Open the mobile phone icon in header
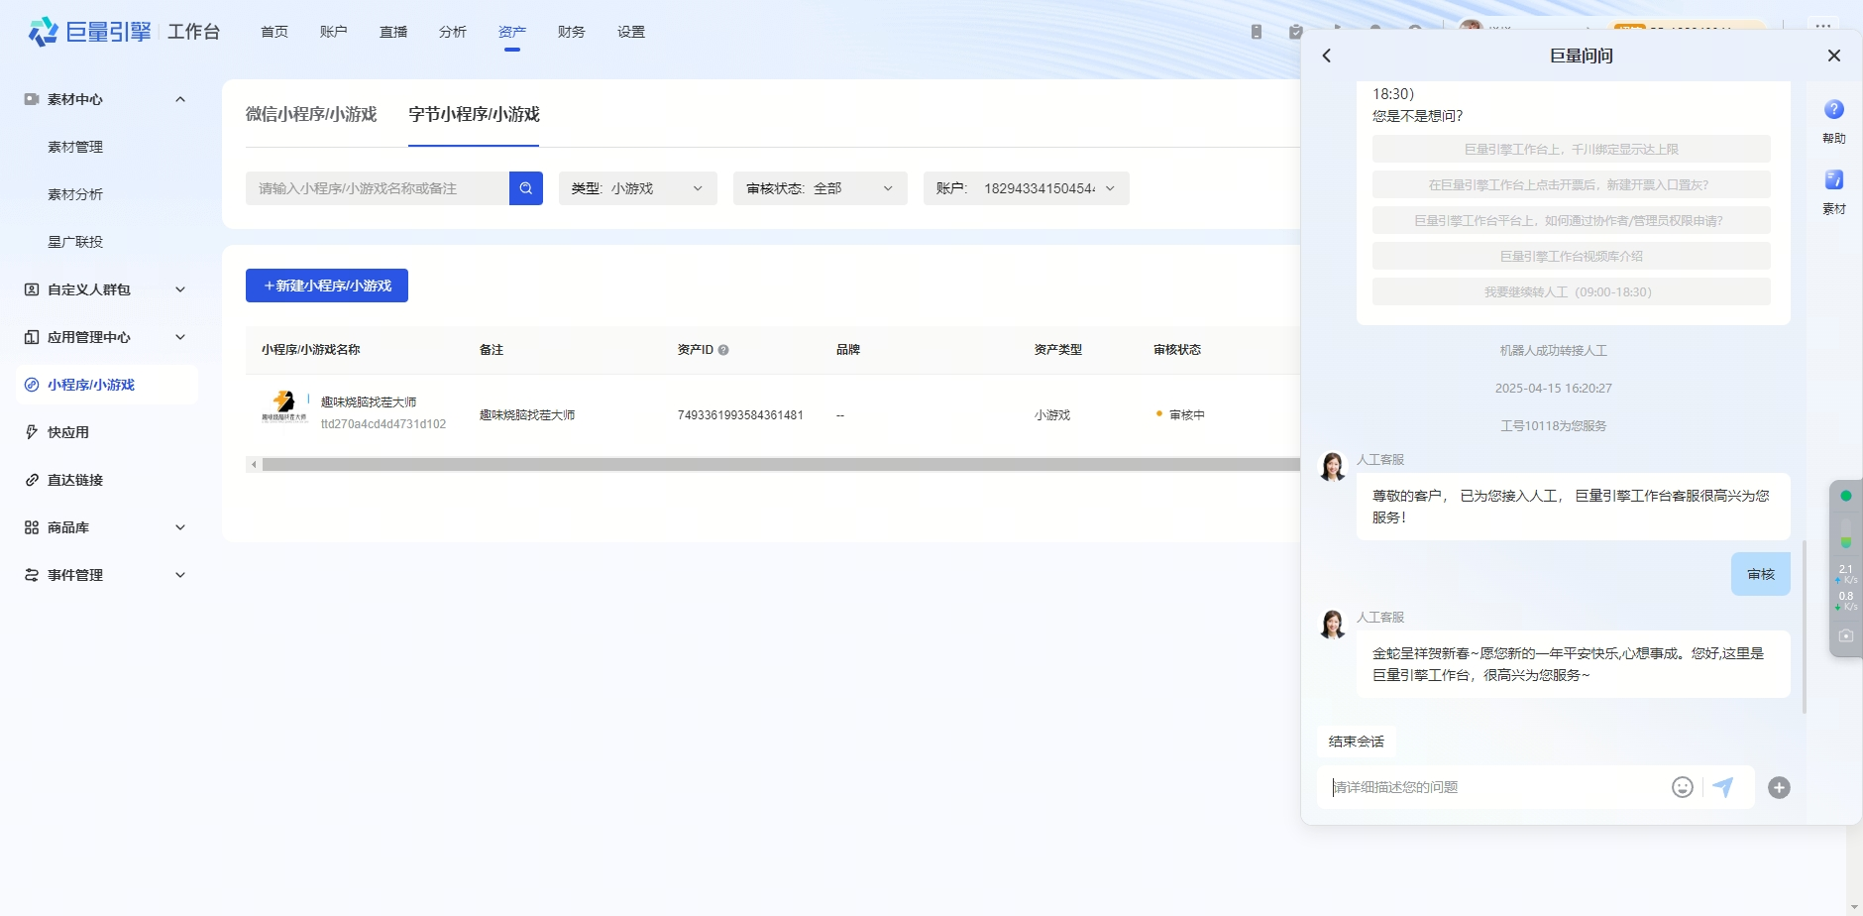This screenshot has width=1863, height=916. pos(1257,32)
